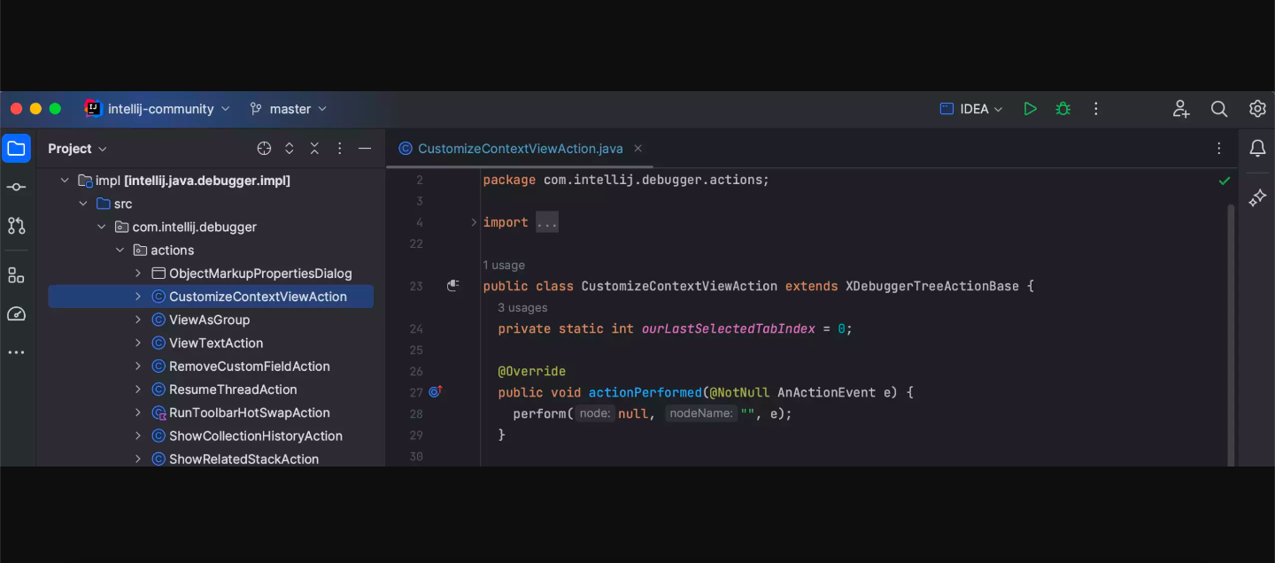Unfold the collapsed import block chevron

pos(474,222)
